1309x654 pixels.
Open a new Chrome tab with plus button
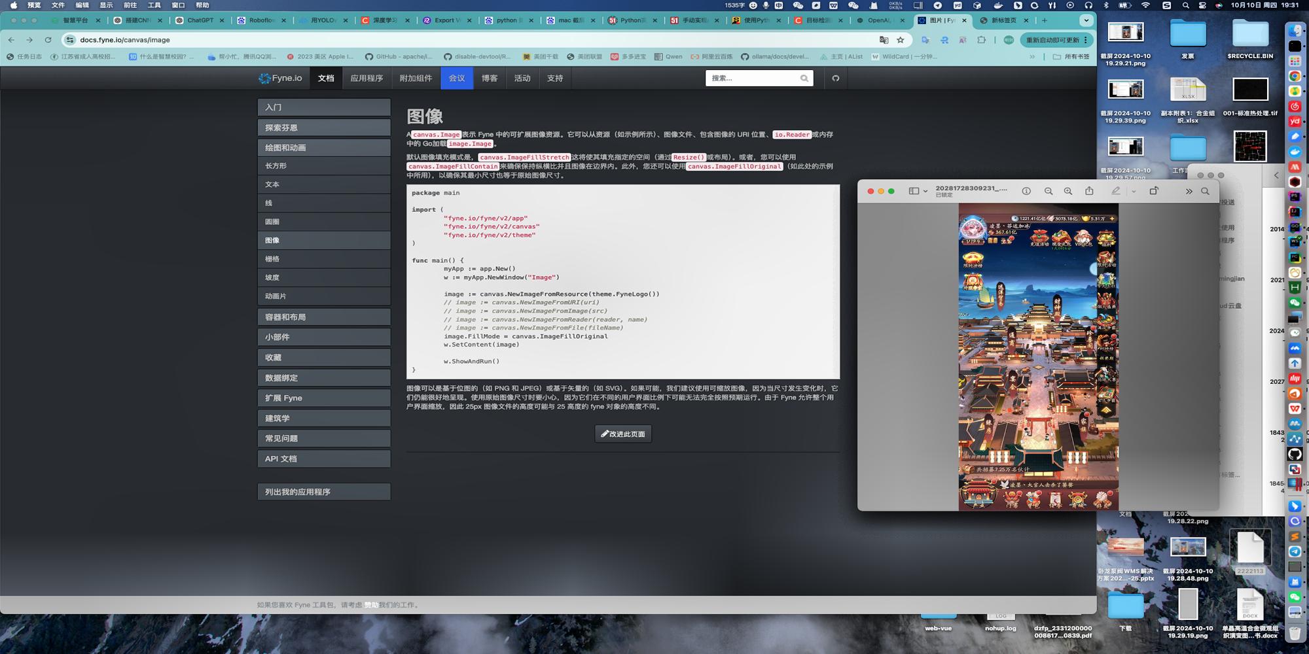click(1045, 20)
